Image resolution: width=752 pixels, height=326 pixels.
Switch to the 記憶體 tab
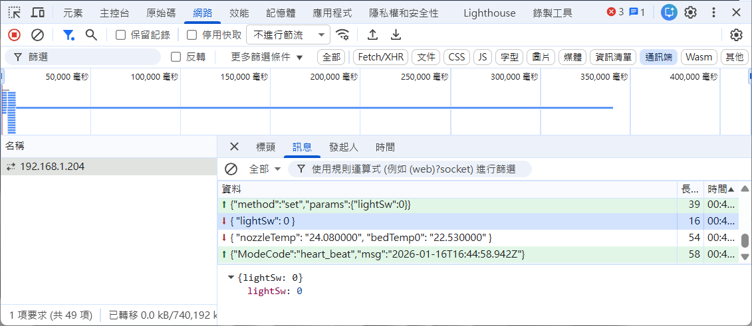click(281, 13)
